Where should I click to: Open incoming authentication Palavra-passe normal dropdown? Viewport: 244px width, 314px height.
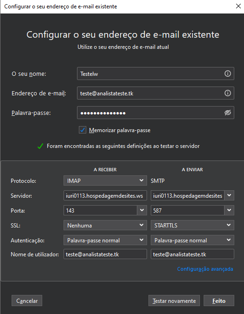tap(105, 240)
